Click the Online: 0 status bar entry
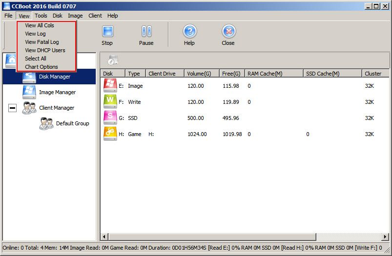This screenshot has height=256, width=392. tap(13, 248)
